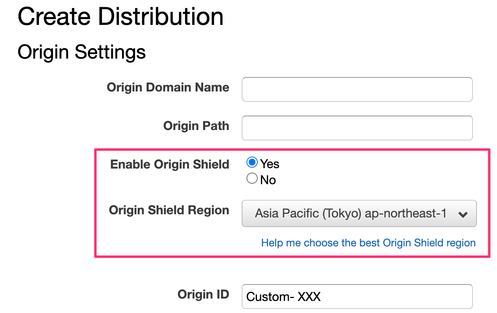Click inside the Origin Domain Name field

pos(356,89)
